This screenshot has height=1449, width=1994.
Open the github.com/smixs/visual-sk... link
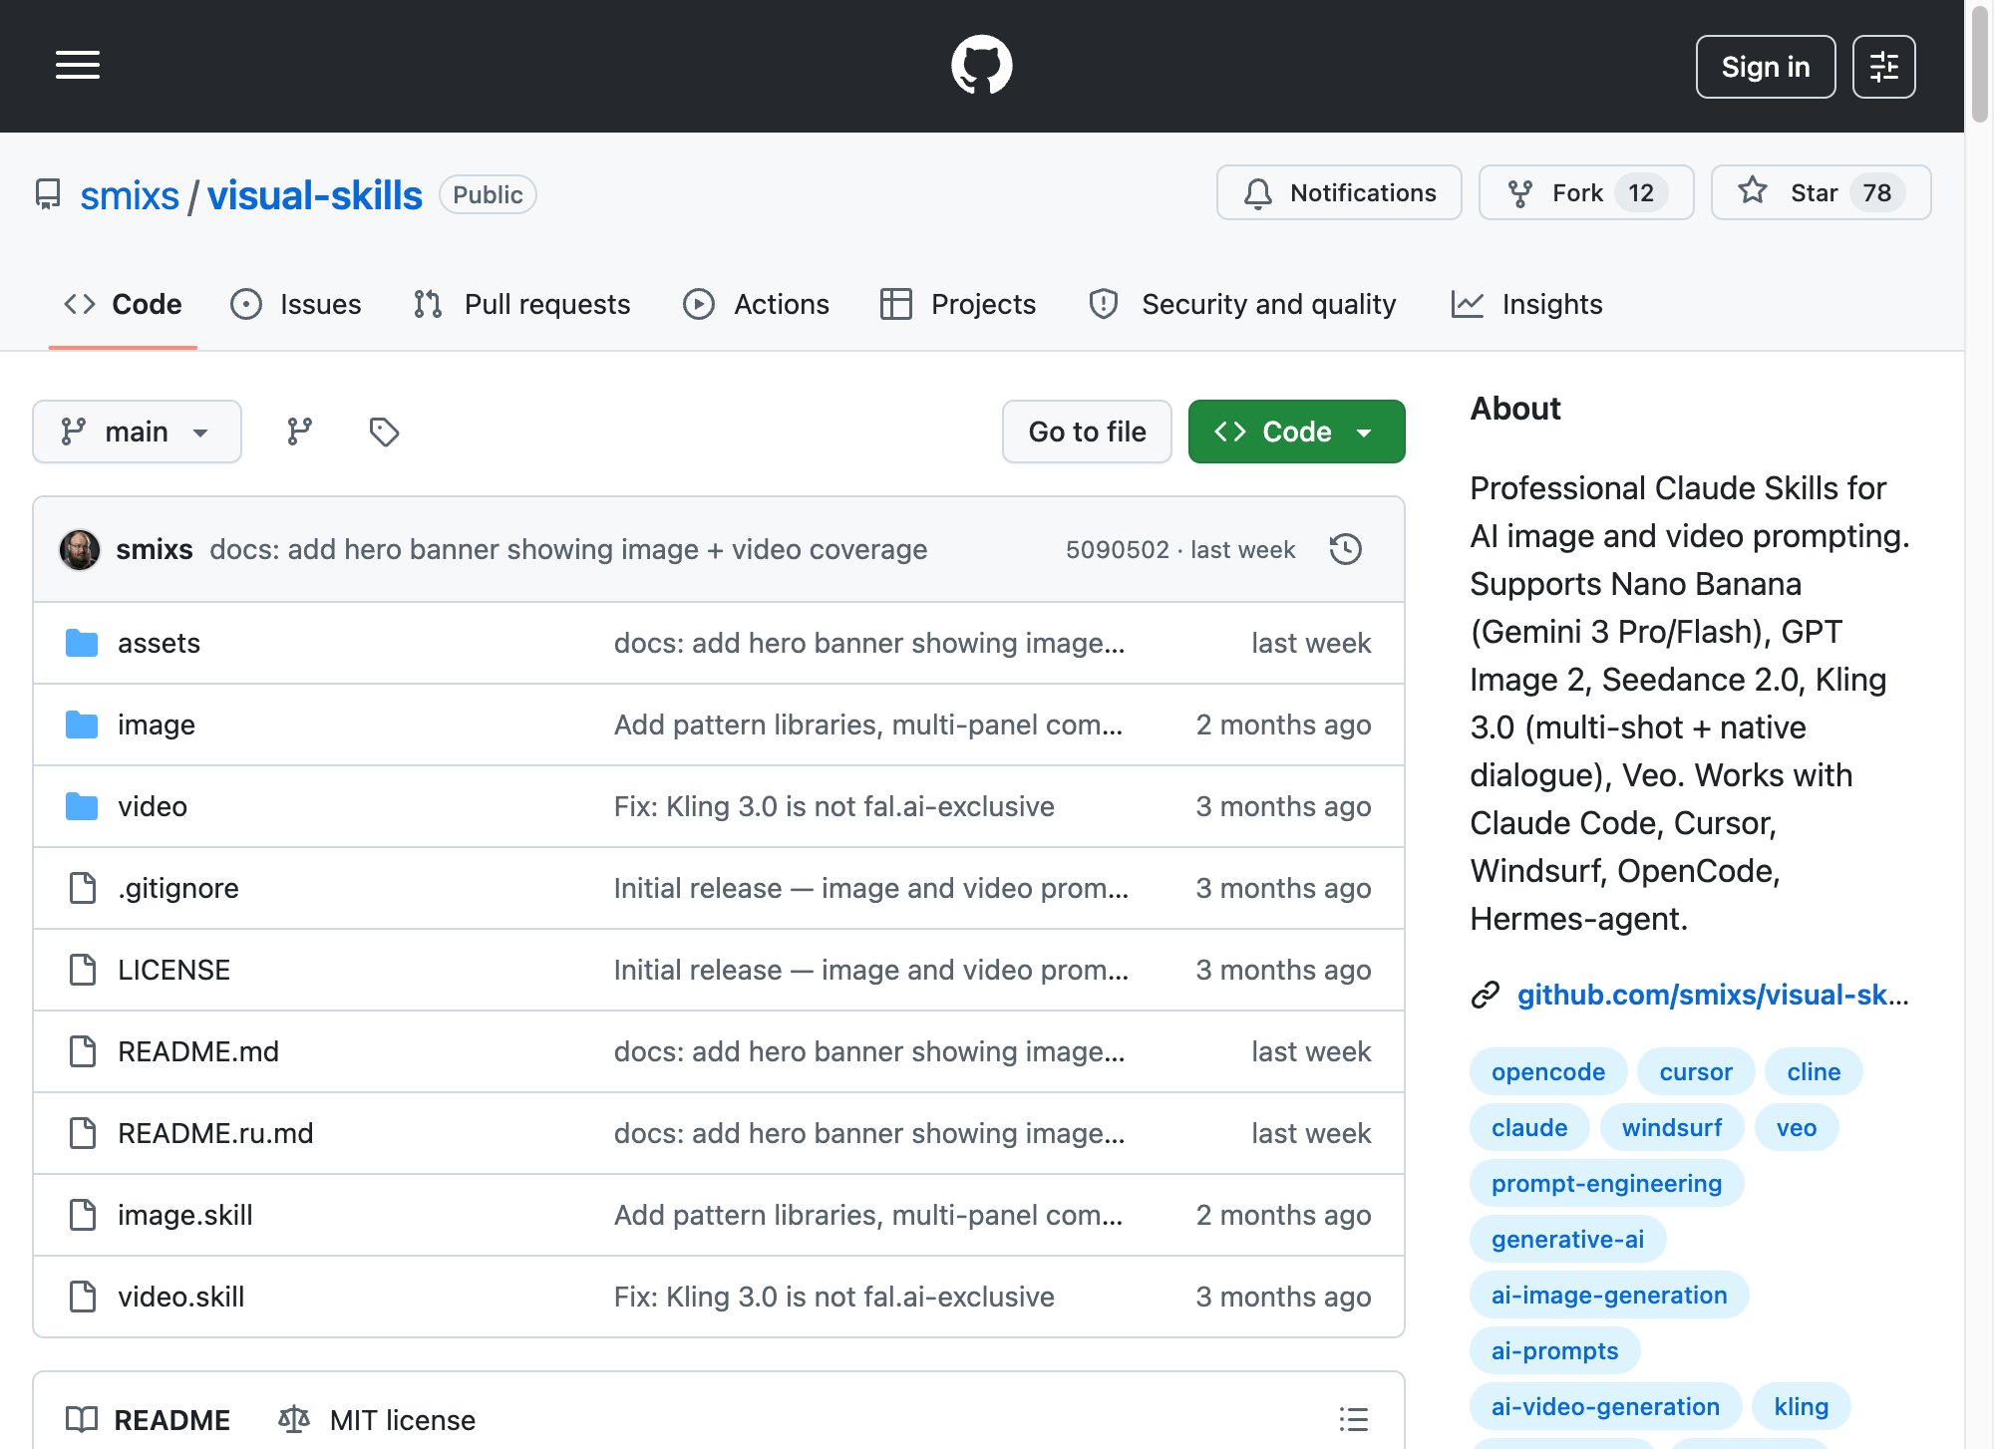[x=1713, y=995]
